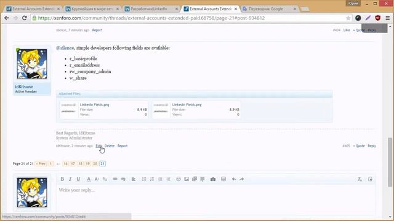
Task: Go to thread page 20
Action: click(x=95, y=164)
